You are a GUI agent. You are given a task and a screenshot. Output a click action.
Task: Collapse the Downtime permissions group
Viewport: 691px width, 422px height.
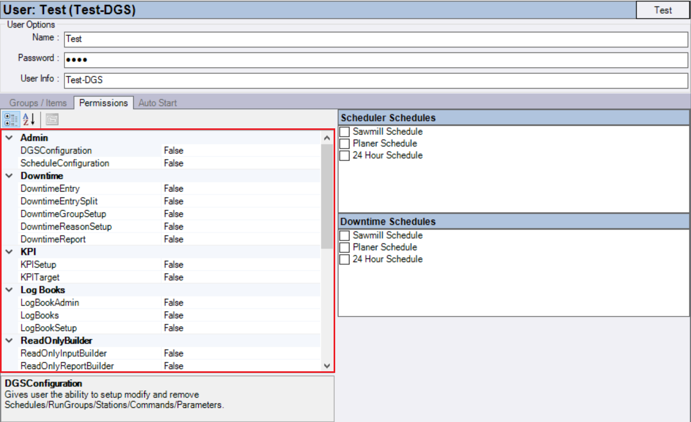tap(9, 175)
